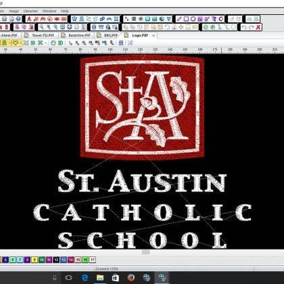The image size is (284, 284).
Task: Open Microsoft Store from taskbar
Action: pos(116,277)
